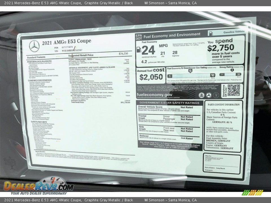The height and width of the screenshot is (203, 271).
Task: Click the 'PERFORMANCE/HANDLING' section heading
Action: [39, 61]
